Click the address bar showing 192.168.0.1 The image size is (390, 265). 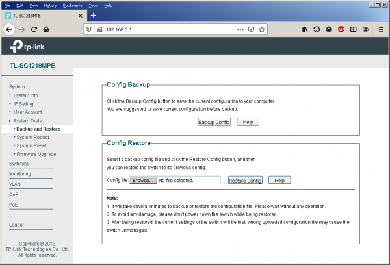162,29
